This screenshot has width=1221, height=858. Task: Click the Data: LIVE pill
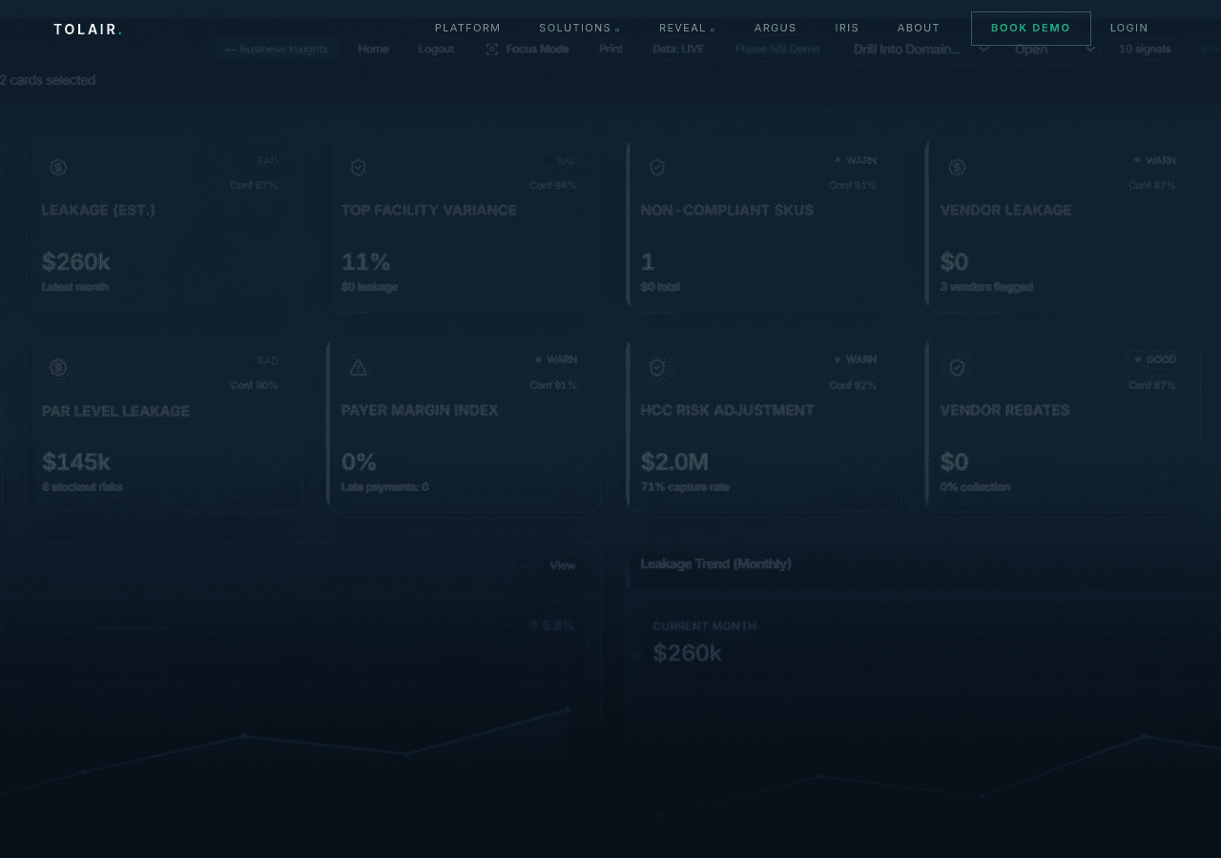point(678,49)
